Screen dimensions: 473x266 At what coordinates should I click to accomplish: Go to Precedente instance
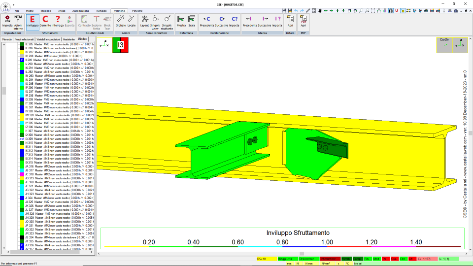click(249, 21)
